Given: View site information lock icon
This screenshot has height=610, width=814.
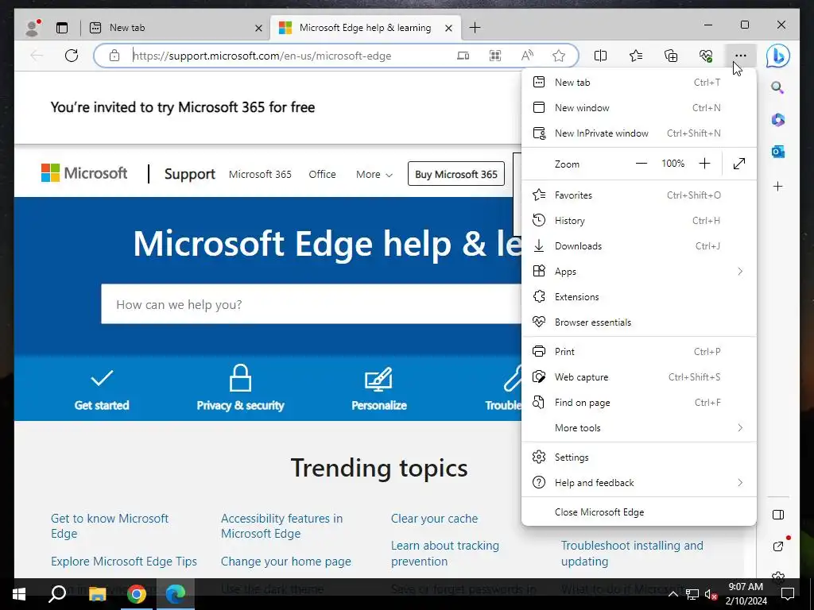Looking at the screenshot, I should (114, 56).
